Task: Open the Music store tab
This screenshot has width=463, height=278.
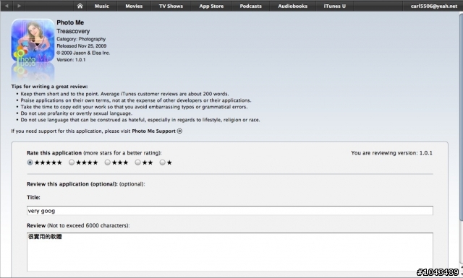Action: 102,6
